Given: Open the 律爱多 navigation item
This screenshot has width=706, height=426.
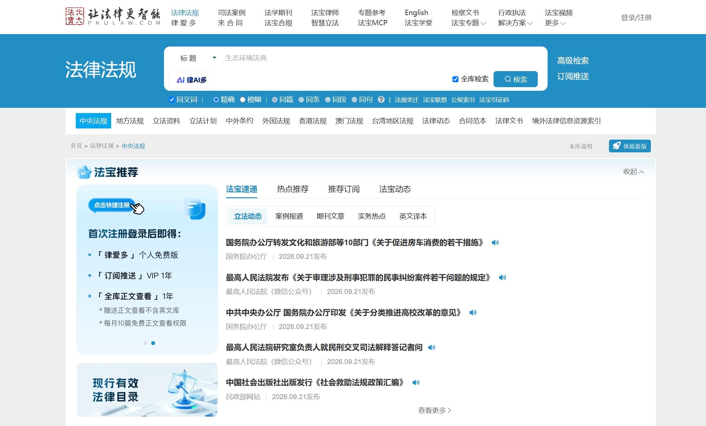Looking at the screenshot, I should (184, 23).
